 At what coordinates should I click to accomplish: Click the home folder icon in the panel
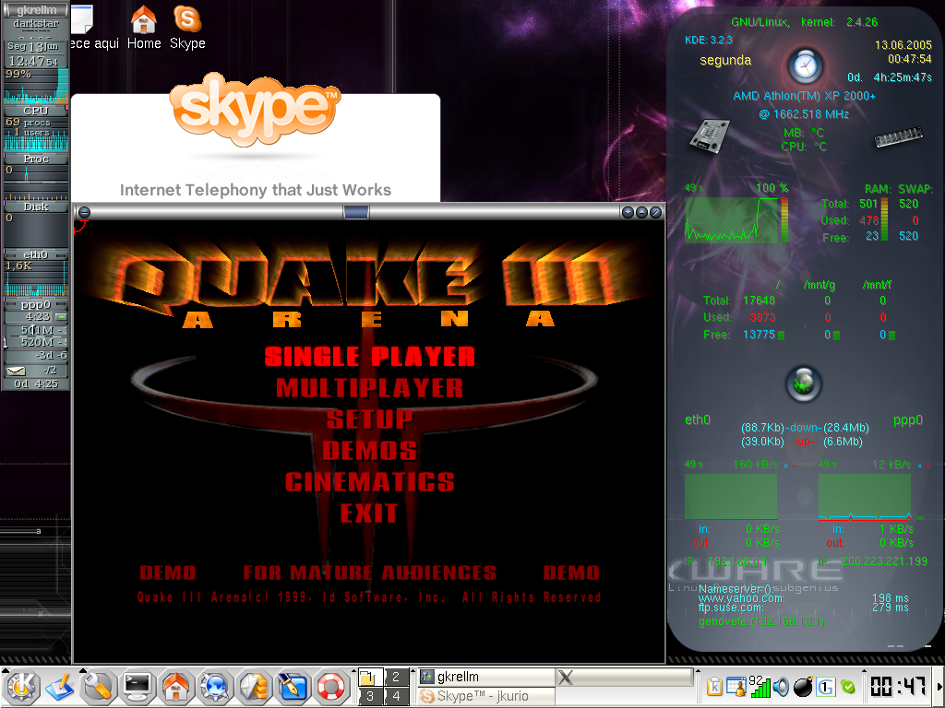click(x=176, y=687)
